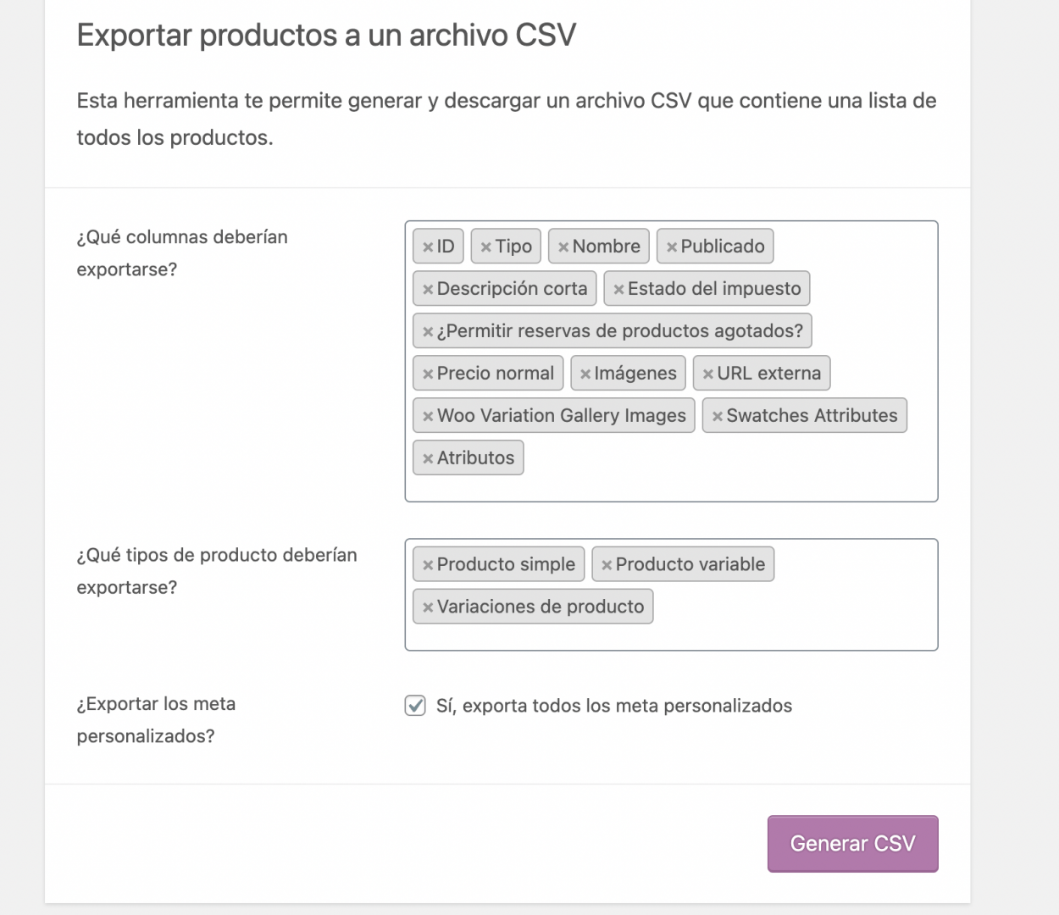Click the Generar CSV button
Image resolution: width=1059 pixels, height=915 pixels.
[x=852, y=844]
